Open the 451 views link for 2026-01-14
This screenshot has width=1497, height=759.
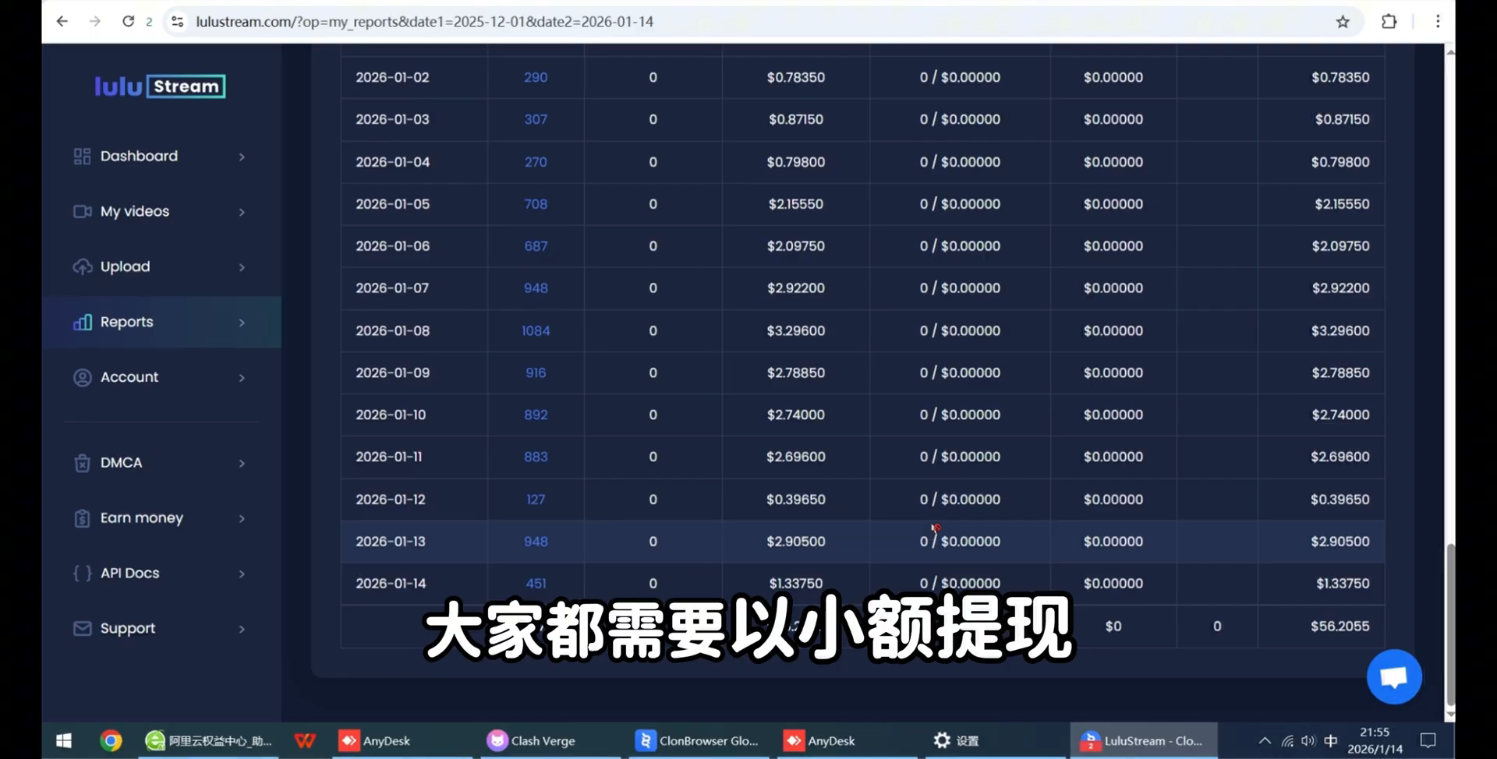[536, 584]
